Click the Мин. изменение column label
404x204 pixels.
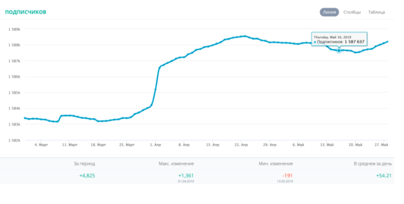point(276,163)
